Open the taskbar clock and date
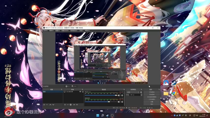210x118 pixels. coord(202,115)
